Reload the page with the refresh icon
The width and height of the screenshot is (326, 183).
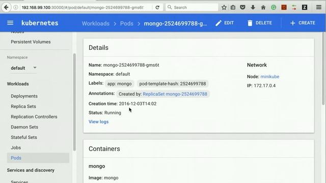click(x=157, y=8)
